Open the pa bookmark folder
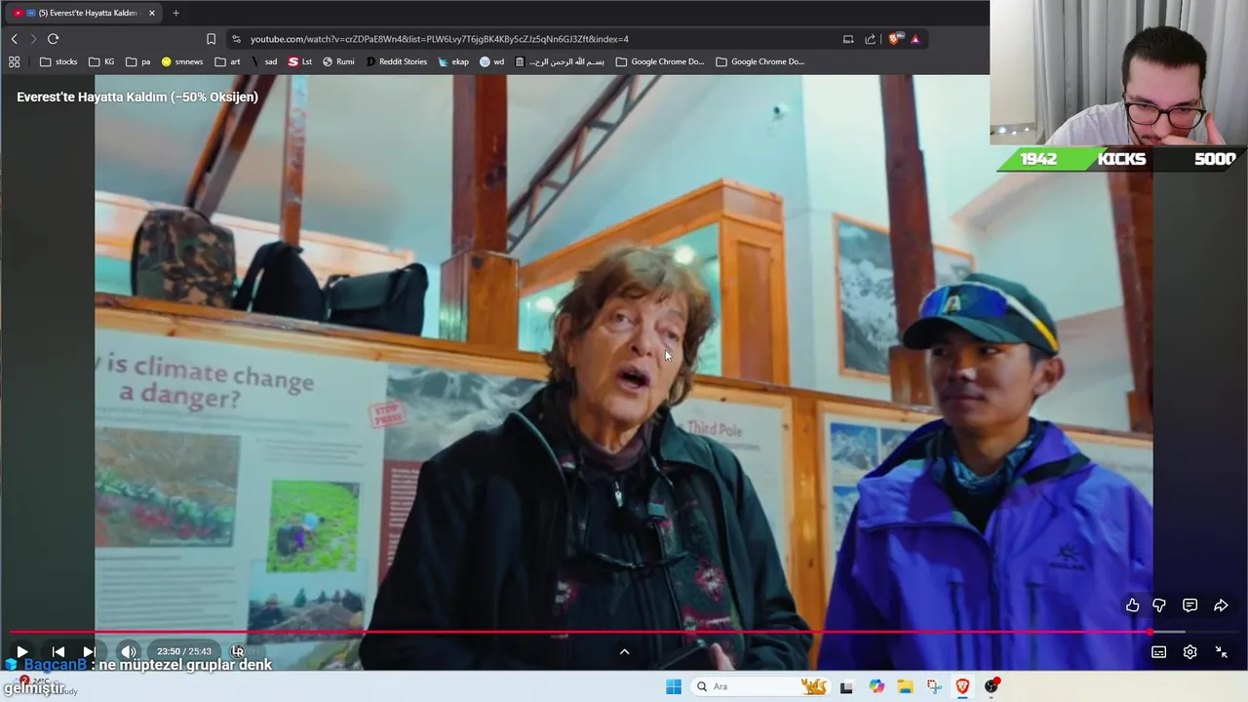Screen dimensions: 1248x702 (137, 61)
